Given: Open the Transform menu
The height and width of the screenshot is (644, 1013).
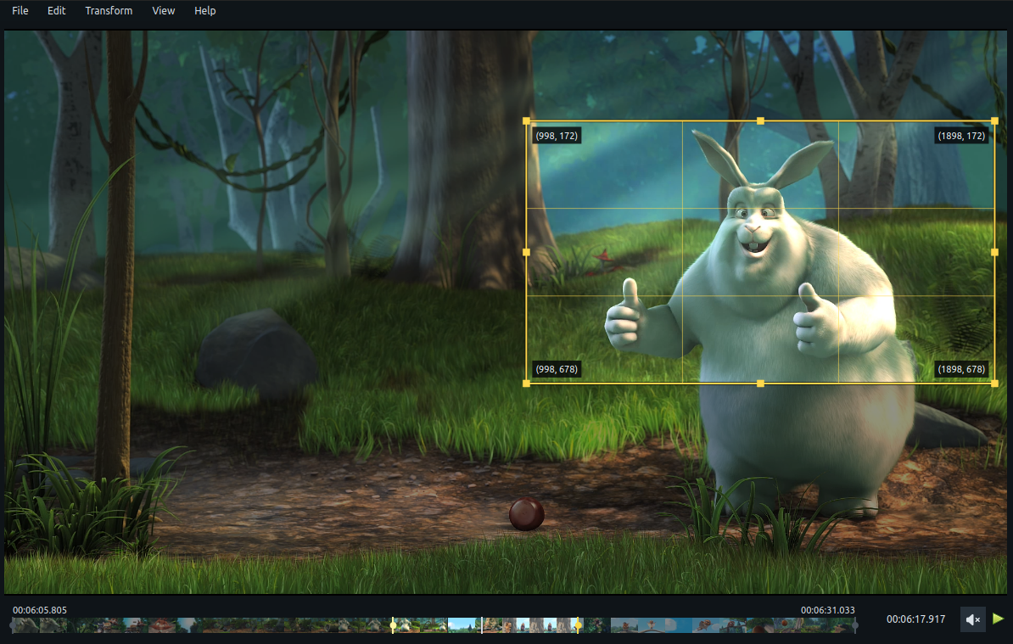Looking at the screenshot, I should [x=109, y=10].
